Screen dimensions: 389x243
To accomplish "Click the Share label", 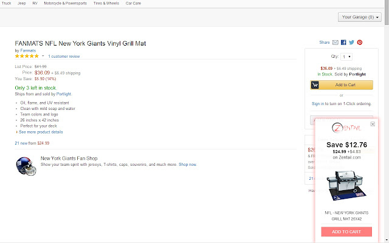I will [x=325, y=43].
